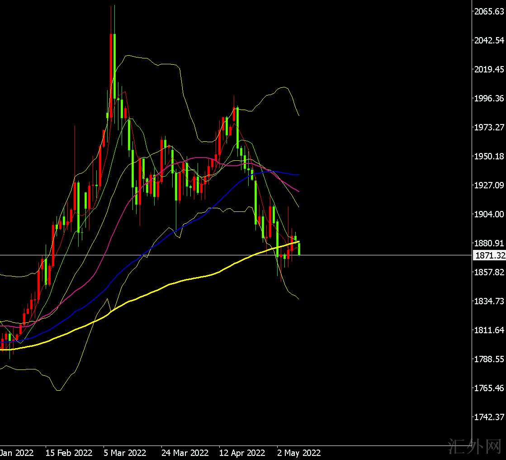Select the 2 May 2022 date label

298,453
